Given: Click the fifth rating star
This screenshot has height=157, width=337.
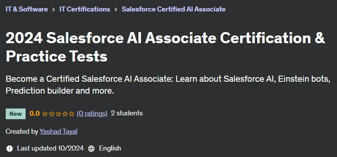Looking at the screenshot, I should 72,113.
